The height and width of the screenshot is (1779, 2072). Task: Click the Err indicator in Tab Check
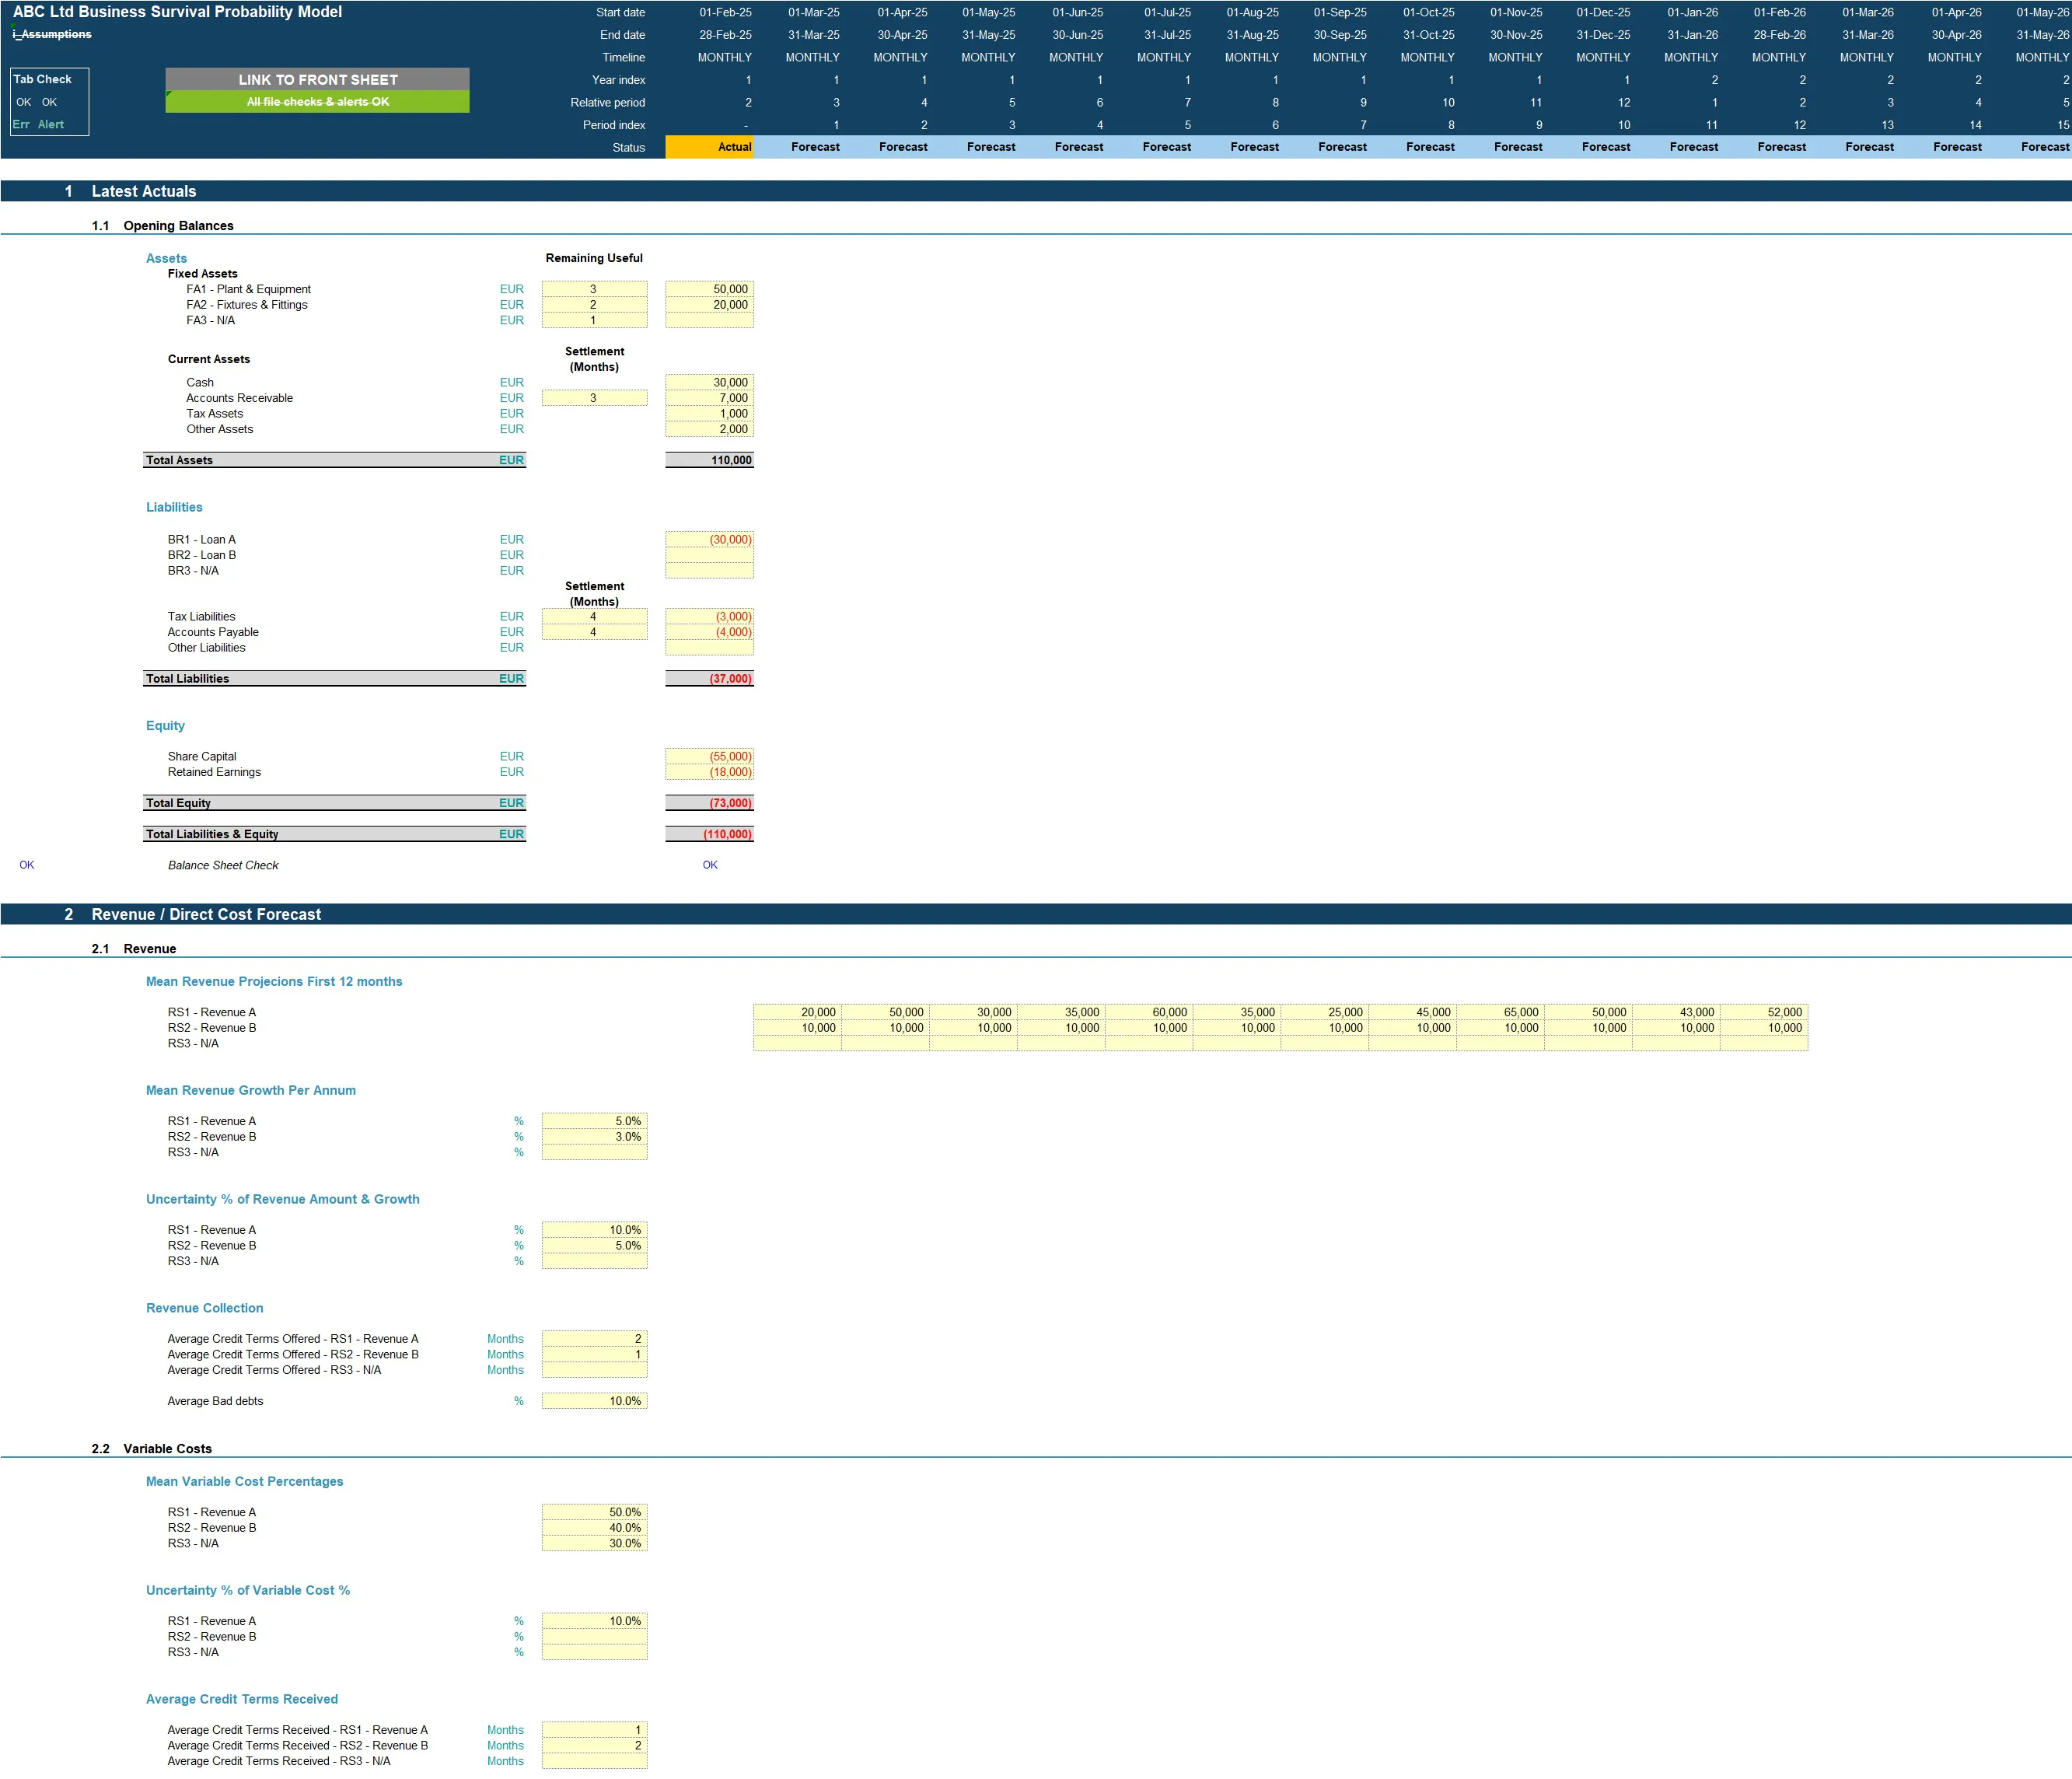(21, 124)
